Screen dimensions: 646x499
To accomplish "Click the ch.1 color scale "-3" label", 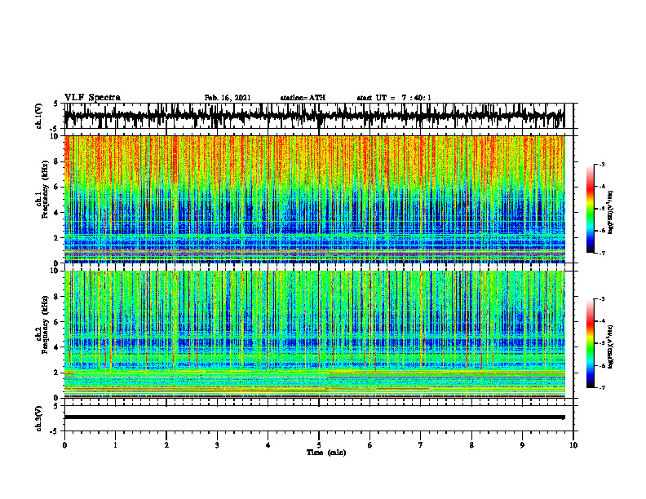I will pyautogui.click(x=602, y=164).
